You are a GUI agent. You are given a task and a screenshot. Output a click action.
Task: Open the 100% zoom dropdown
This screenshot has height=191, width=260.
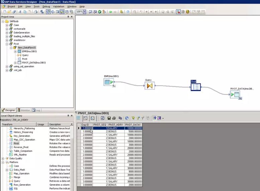tap(85, 12)
